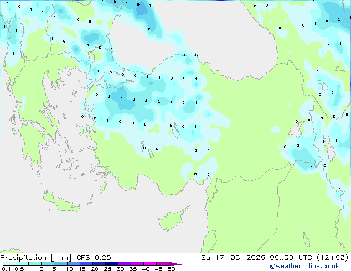This screenshot has height=271, width=351.
Task: Open the weatheronline.co.uk credit link
Action: pos(304,266)
